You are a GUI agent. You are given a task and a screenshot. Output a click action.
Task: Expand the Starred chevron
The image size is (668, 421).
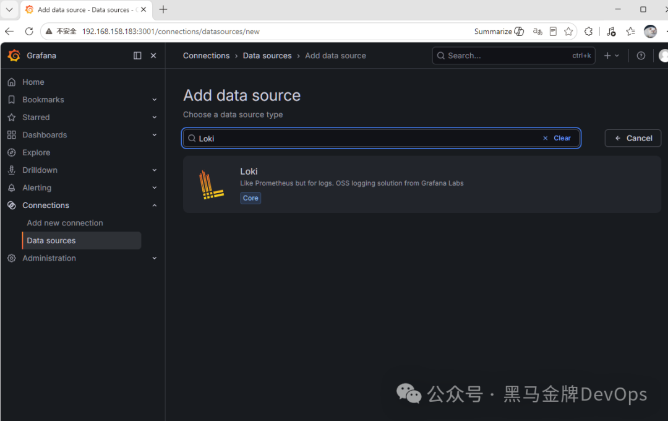[x=154, y=117]
